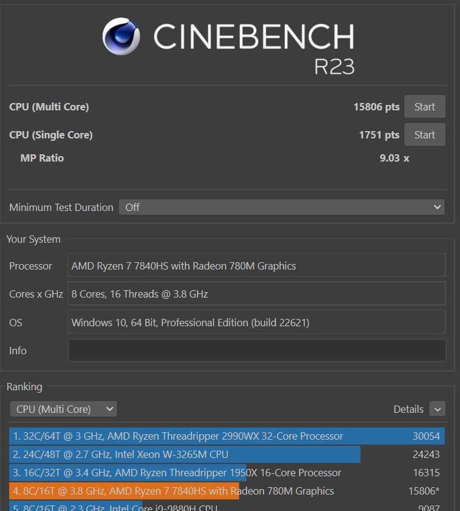Click the Cores x GHz label
The width and height of the screenshot is (460, 511).
click(36, 294)
